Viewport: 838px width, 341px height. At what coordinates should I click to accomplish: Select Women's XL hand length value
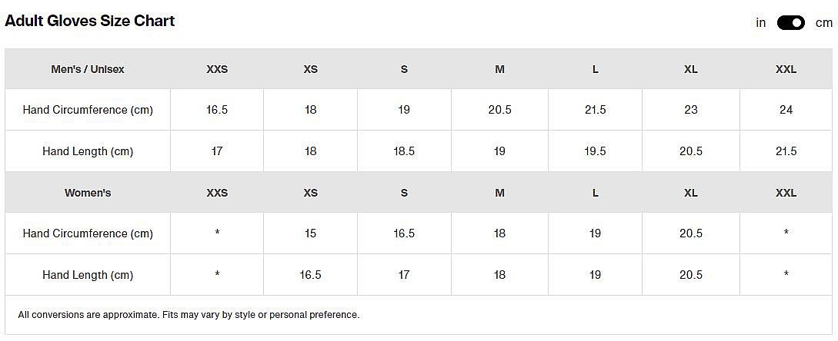click(x=691, y=275)
